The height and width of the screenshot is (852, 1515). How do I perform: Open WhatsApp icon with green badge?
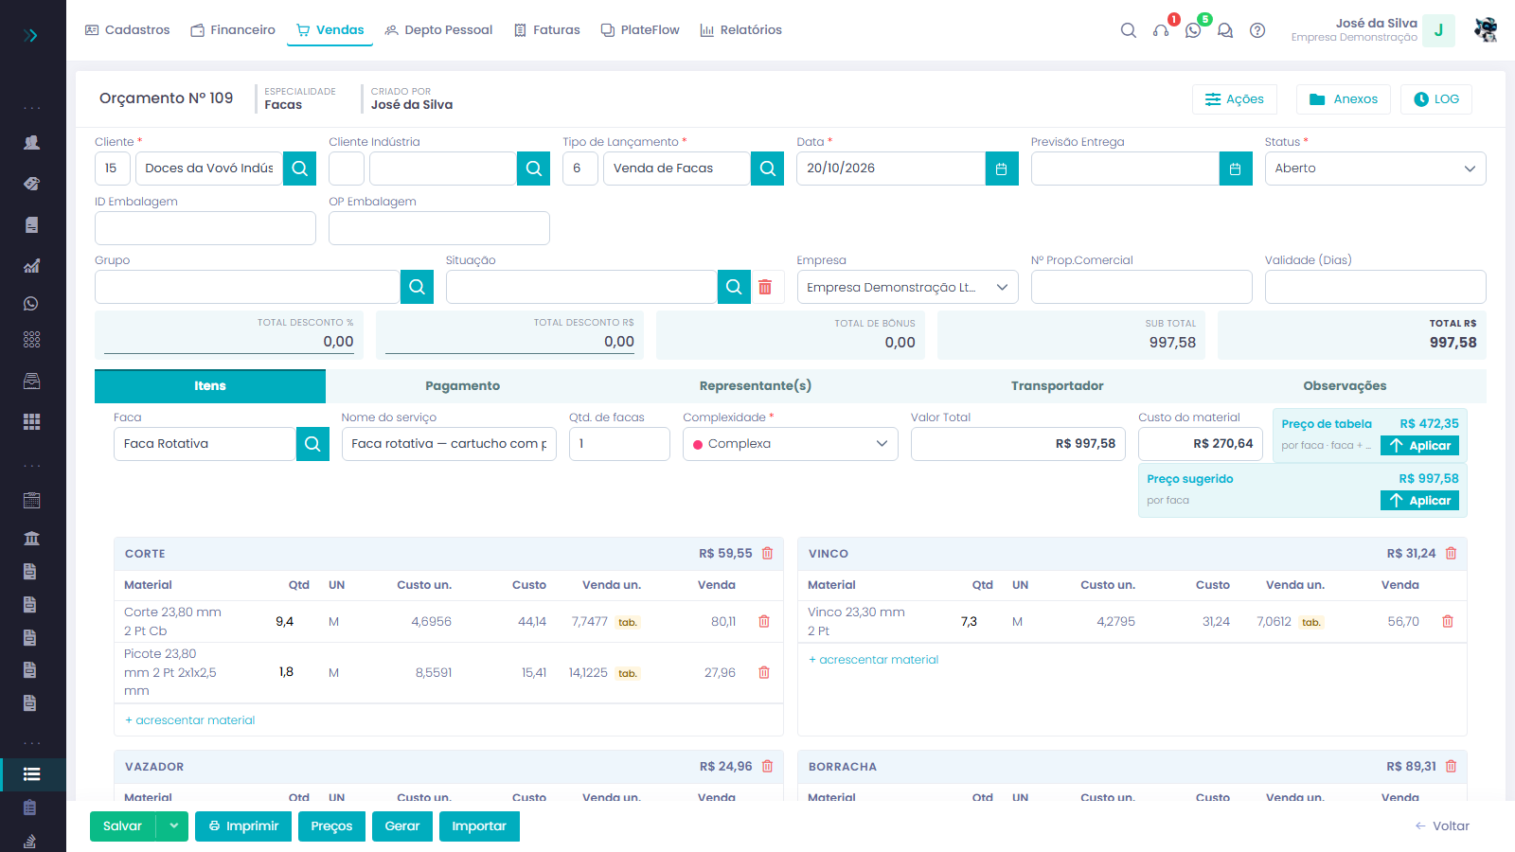click(1193, 30)
